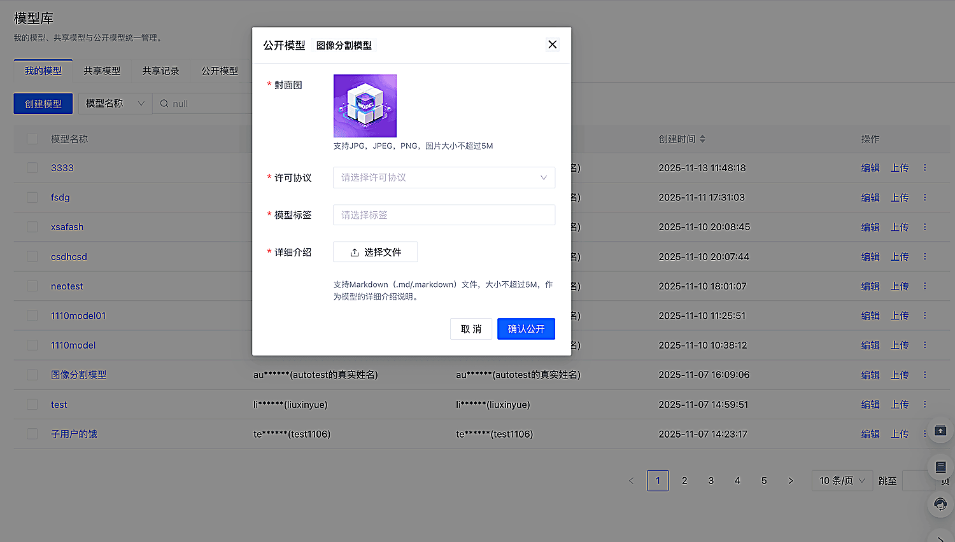Open the 共享记录 tab
The width and height of the screenshot is (955, 542).
point(160,71)
